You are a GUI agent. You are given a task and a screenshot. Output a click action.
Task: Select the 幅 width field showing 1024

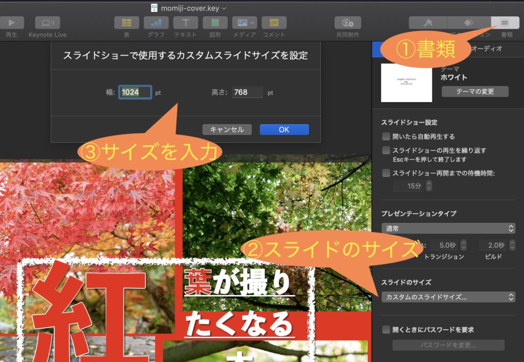click(135, 92)
